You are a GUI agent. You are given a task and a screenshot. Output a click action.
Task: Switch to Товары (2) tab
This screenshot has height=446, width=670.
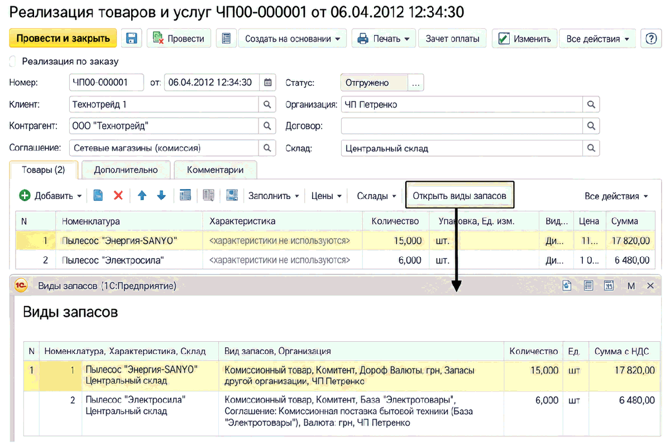pos(44,169)
